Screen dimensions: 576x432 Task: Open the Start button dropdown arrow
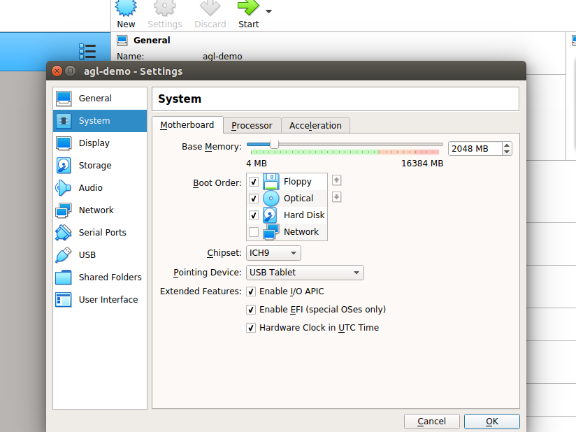[x=269, y=11]
